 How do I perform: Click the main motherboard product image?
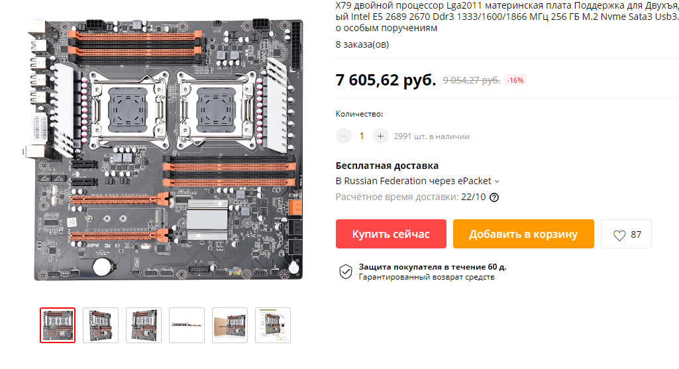click(164, 150)
